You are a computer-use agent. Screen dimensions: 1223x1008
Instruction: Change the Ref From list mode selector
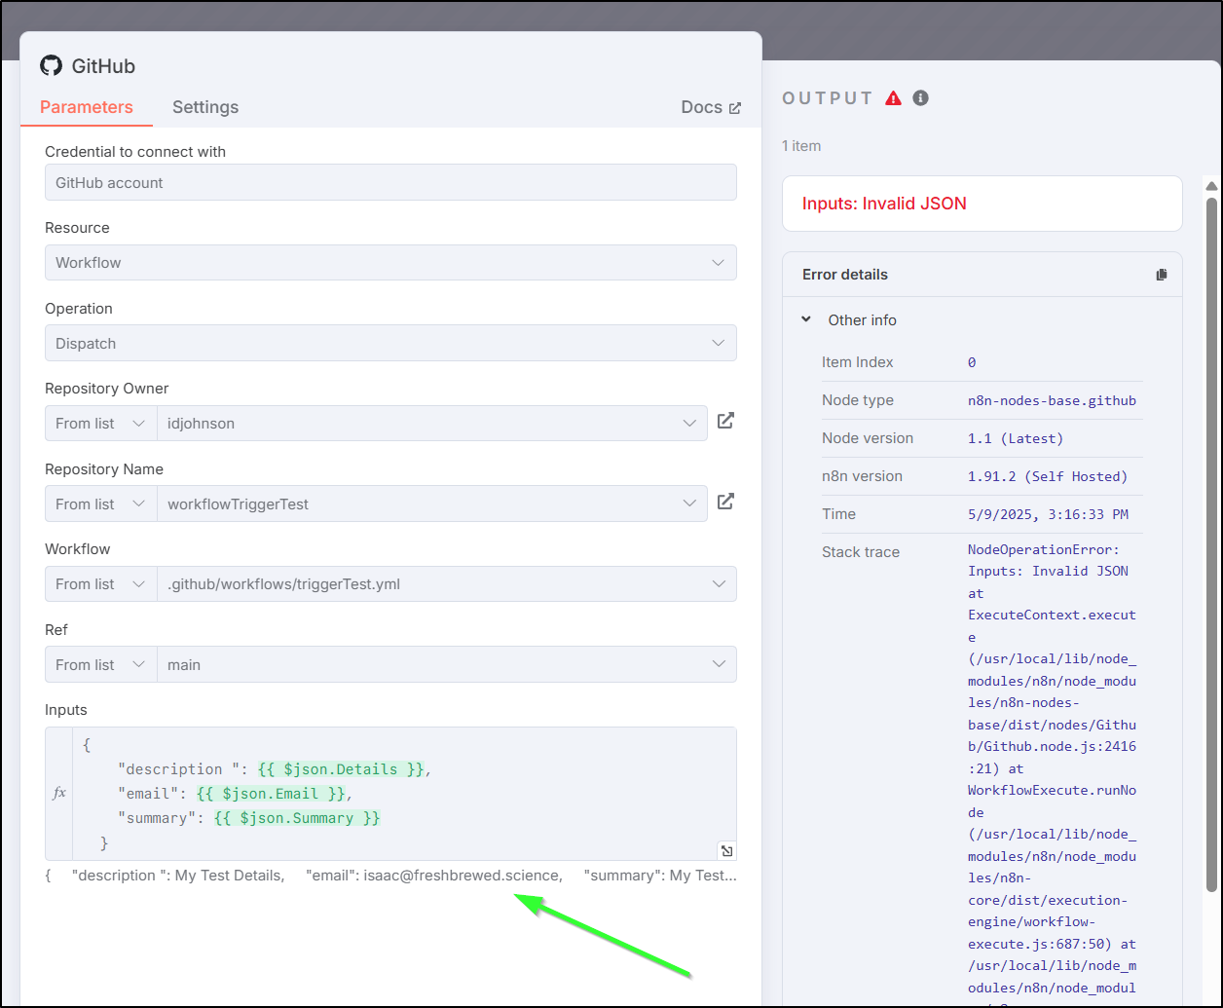click(x=101, y=665)
